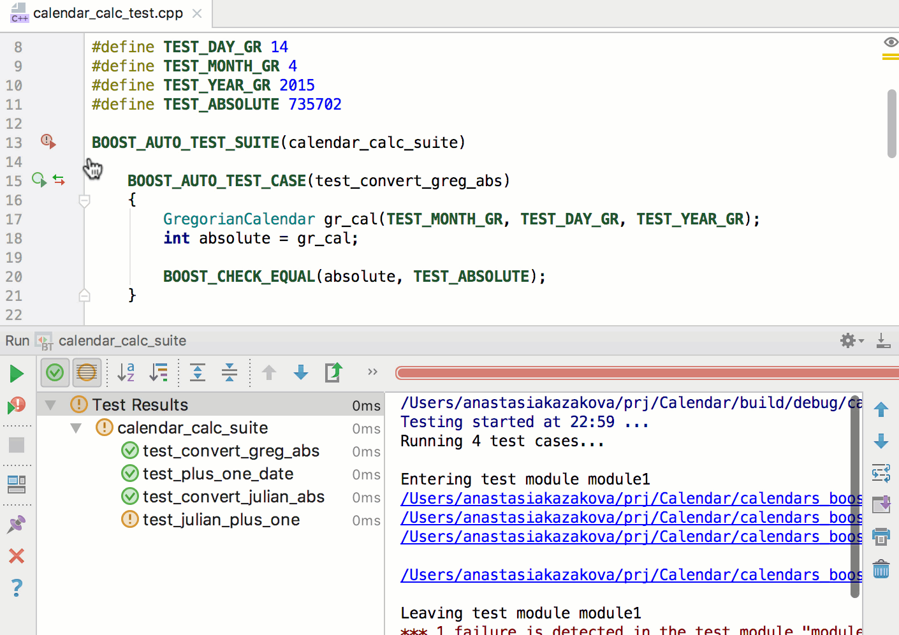The height and width of the screenshot is (635, 899).
Task: Collapse the code block at line 16
Action: pyautogui.click(x=84, y=201)
